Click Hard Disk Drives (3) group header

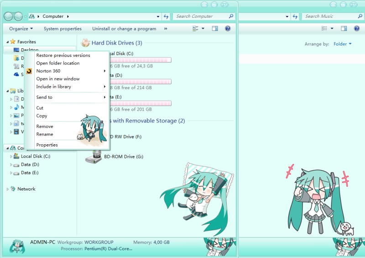point(117,43)
